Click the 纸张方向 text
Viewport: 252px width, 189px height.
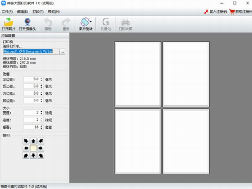click(15, 67)
